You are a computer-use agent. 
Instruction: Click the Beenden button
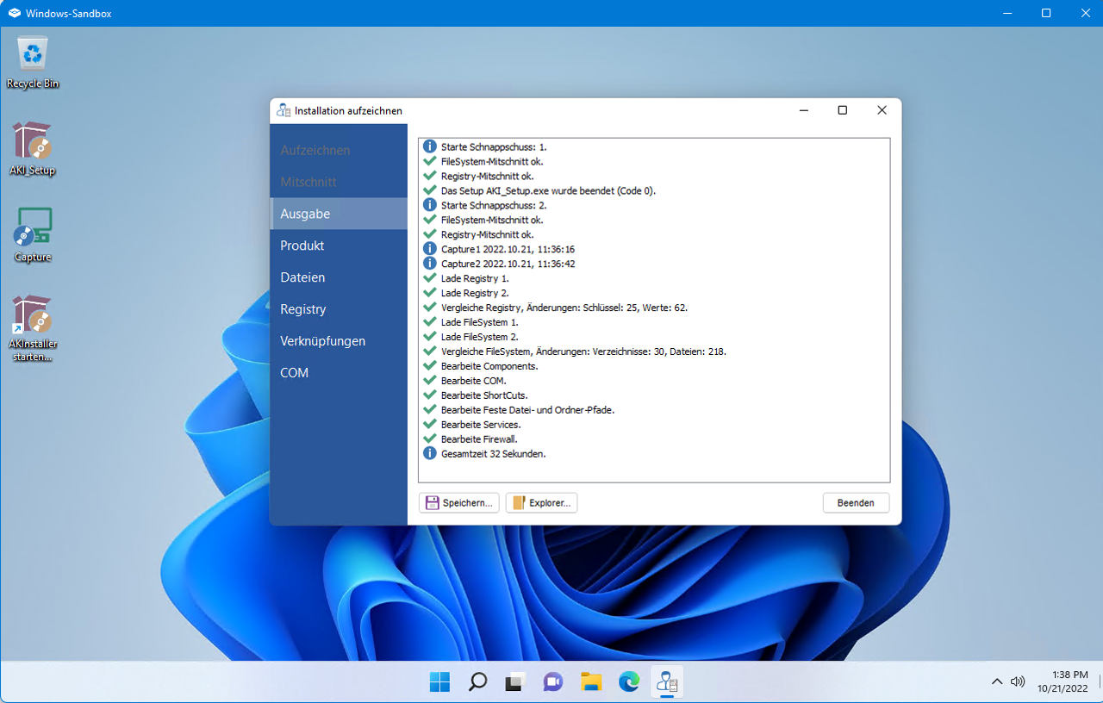[x=856, y=503]
